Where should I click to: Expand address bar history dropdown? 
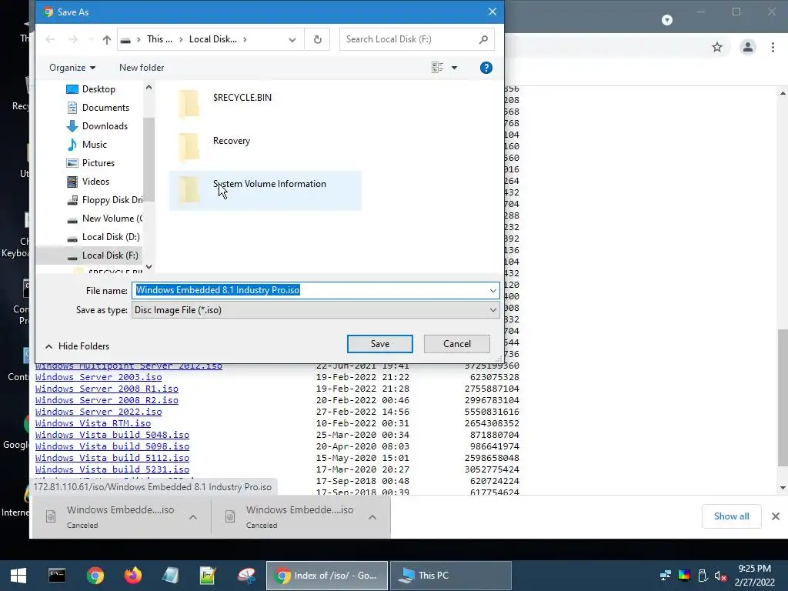pos(292,40)
